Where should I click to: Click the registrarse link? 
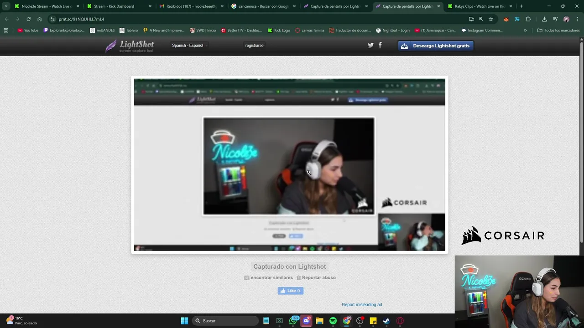pyautogui.click(x=254, y=46)
